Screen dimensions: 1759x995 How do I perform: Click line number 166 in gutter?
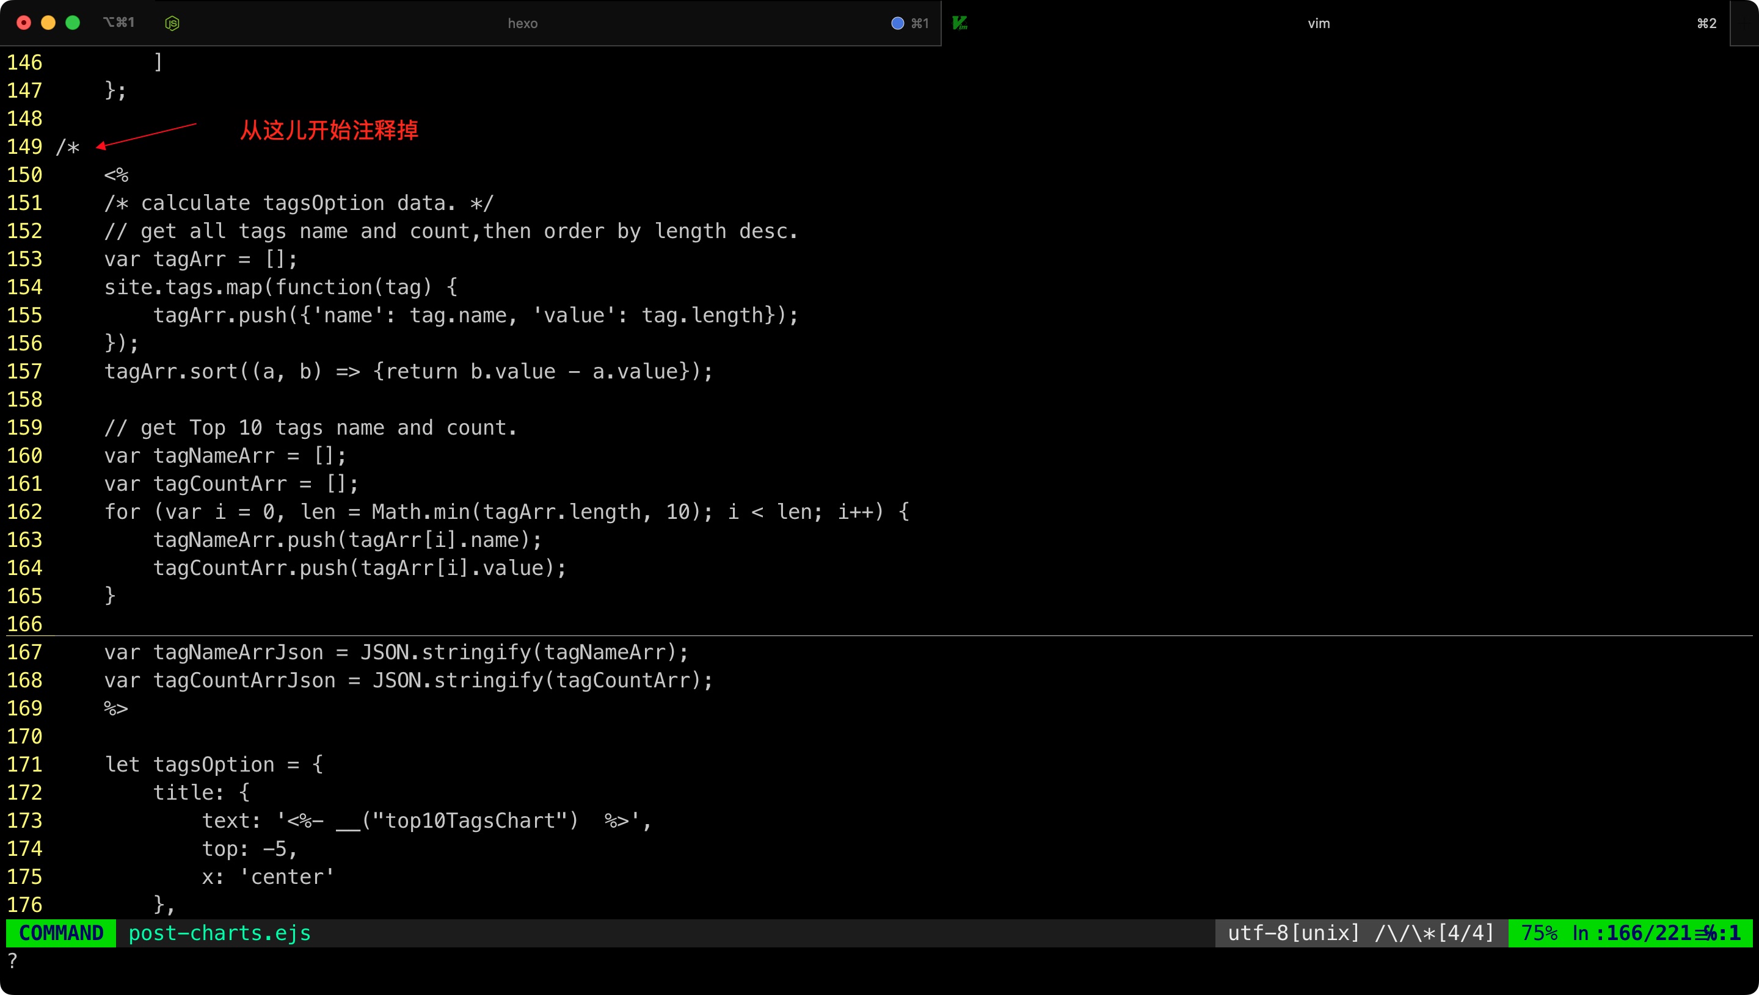[24, 623]
